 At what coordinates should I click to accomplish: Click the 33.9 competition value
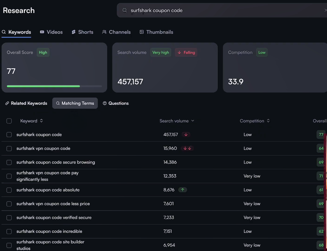pos(236,82)
